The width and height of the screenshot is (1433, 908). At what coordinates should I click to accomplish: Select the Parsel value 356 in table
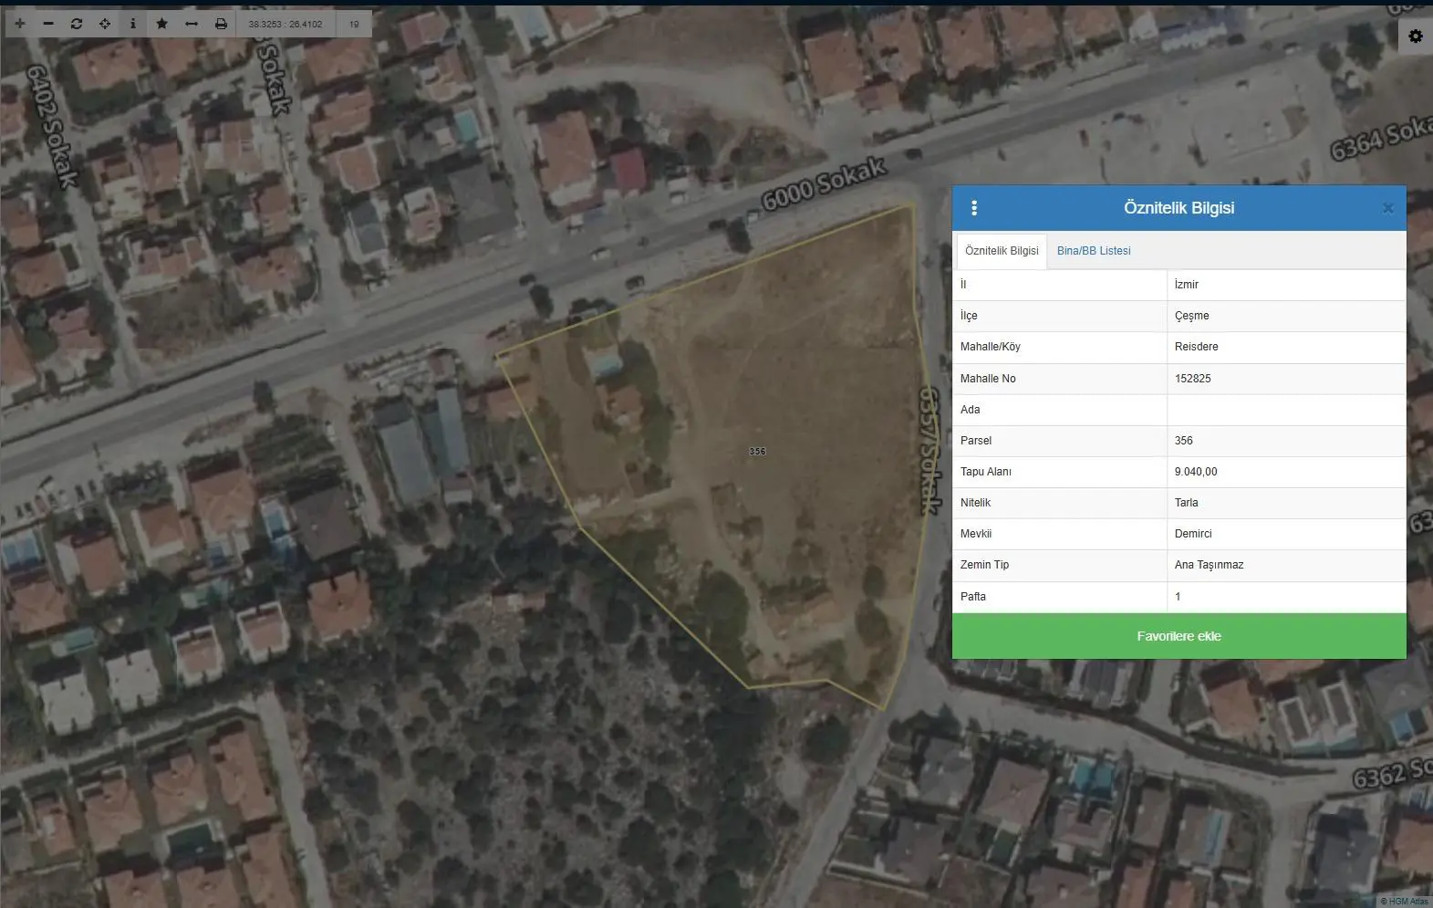[1286, 441]
